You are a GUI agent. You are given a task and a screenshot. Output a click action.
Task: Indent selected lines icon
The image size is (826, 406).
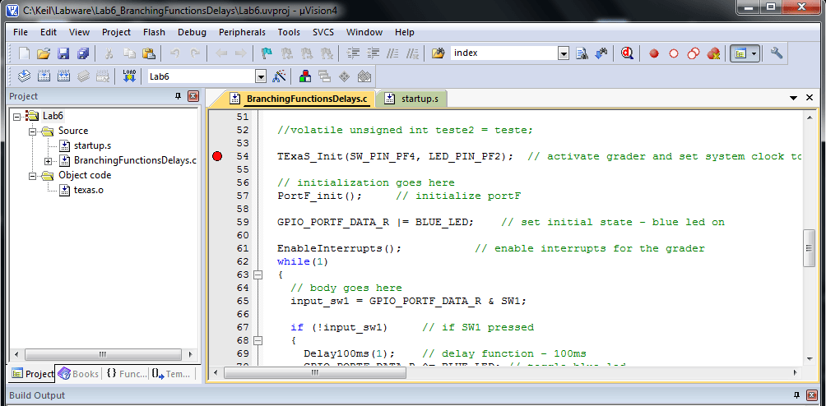(354, 53)
